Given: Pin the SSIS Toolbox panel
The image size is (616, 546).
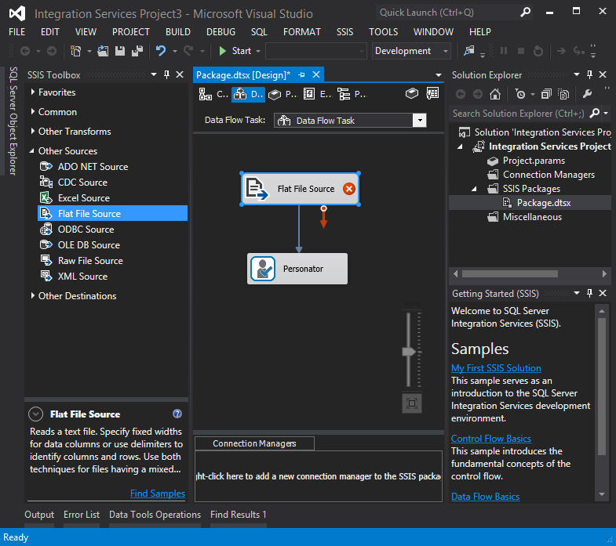Looking at the screenshot, I should pos(166,75).
